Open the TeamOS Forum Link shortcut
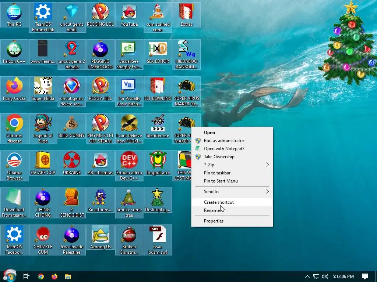This screenshot has height=282, width=377. pos(43,18)
